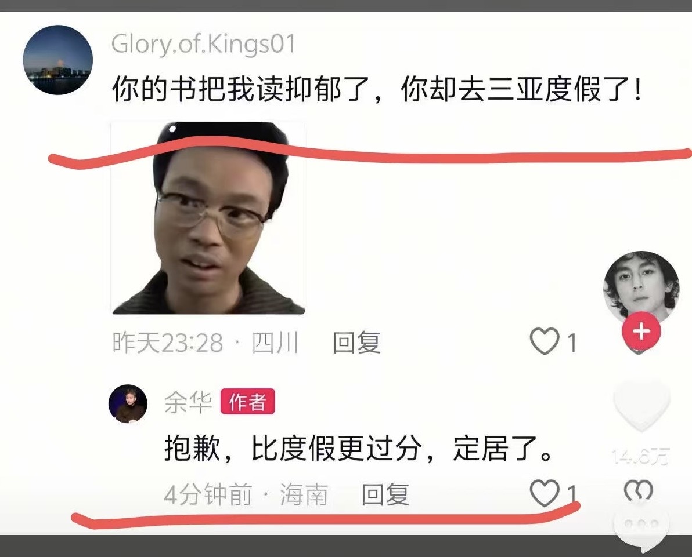The height and width of the screenshot is (557, 692).
Task: Click like count beside first comment heart
Action: pos(571,343)
